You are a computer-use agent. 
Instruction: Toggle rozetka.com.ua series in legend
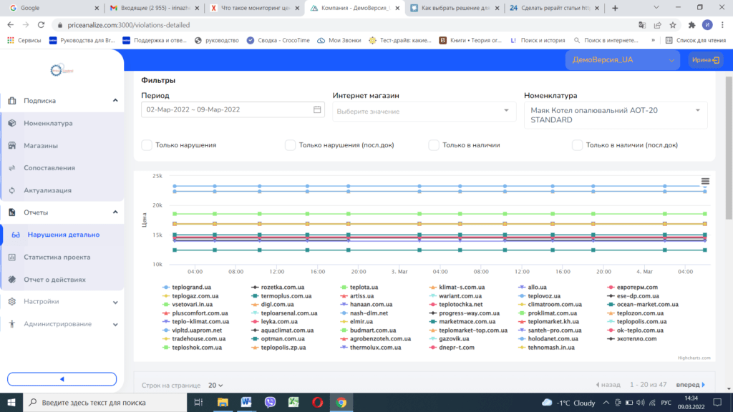pos(278,288)
